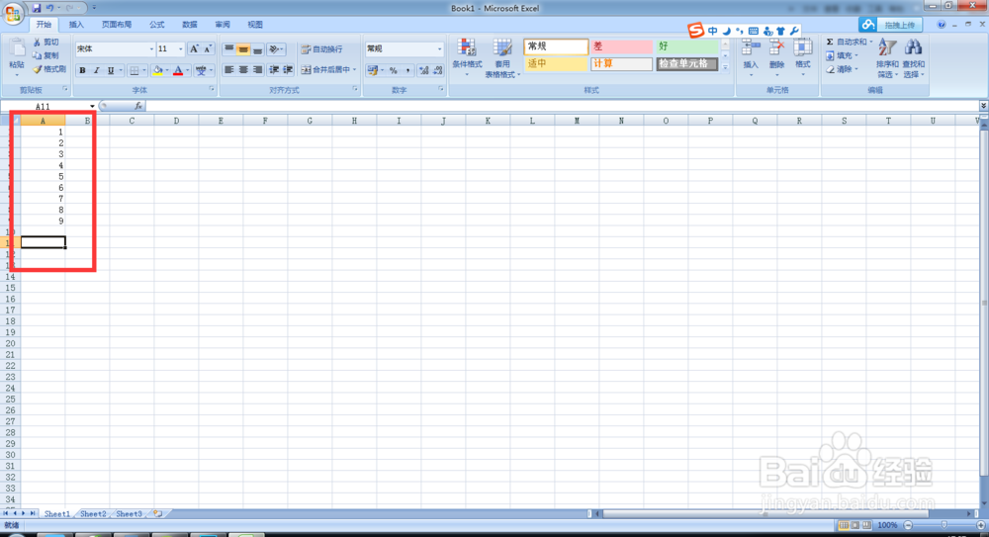This screenshot has height=537, width=989.
Task: Apply cell borders button
Action: pyautogui.click(x=134, y=70)
